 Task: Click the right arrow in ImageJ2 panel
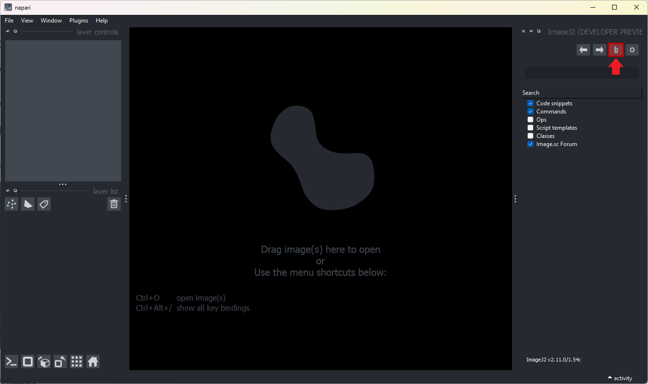[x=600, y=50]
